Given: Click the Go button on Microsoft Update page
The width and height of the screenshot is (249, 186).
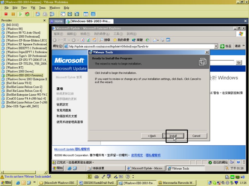Looking at the screenshot, I should [239, 63].
